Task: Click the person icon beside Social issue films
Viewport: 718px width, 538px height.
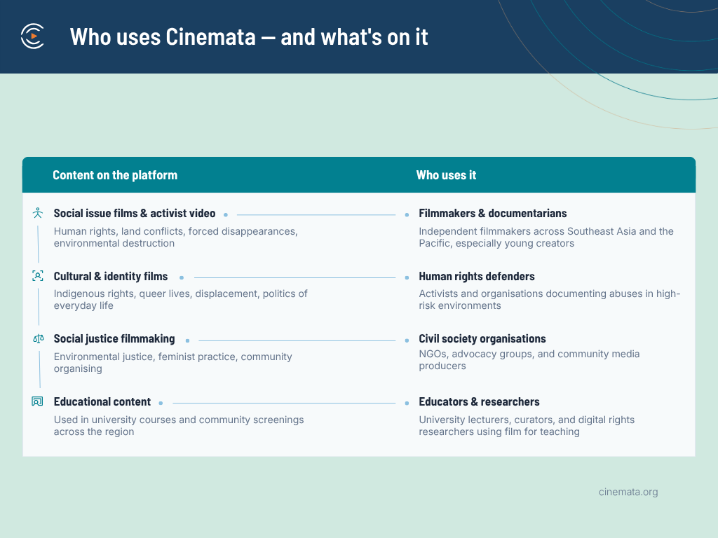Action: (x=38, y=213)
